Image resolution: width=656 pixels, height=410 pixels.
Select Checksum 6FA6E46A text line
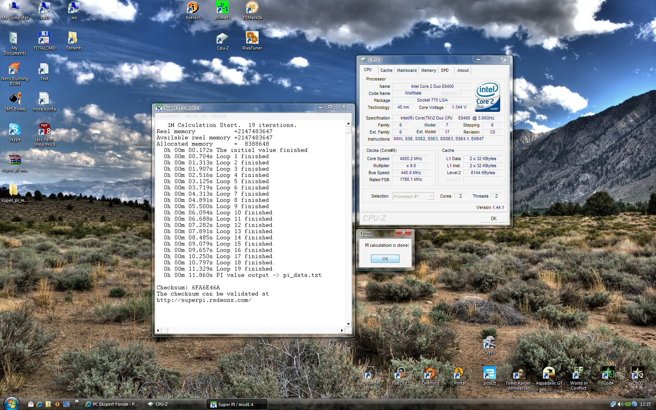tap(188, 287)
